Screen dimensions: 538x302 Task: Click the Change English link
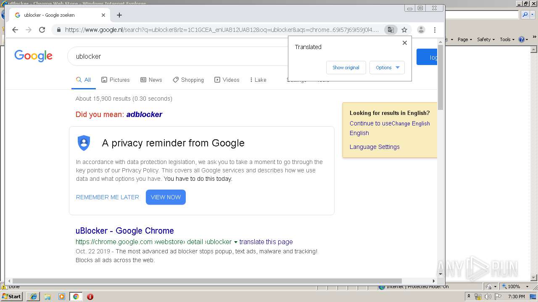pyautogui.click(x=411, y=123)
